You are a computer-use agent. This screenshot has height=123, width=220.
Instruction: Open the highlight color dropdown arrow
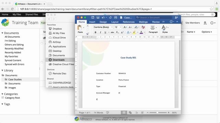[137, 32]
